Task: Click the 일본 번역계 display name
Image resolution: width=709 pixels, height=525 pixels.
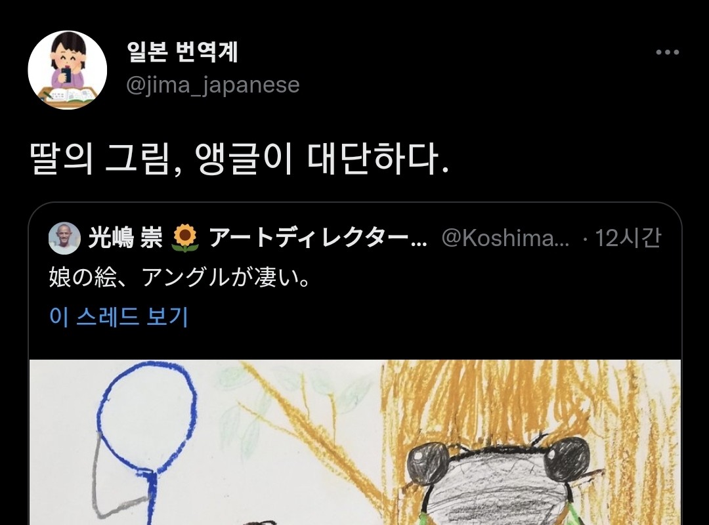Action: [x=182, y=52]
